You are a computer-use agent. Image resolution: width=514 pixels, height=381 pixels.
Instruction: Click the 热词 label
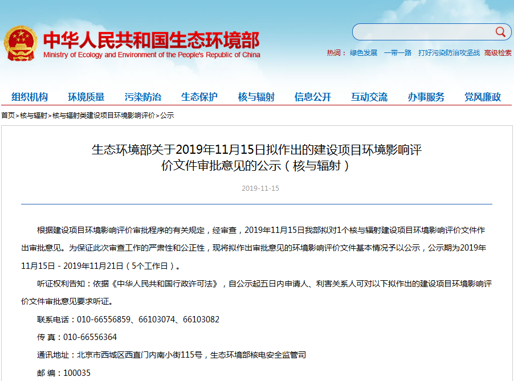coord(336,53)
